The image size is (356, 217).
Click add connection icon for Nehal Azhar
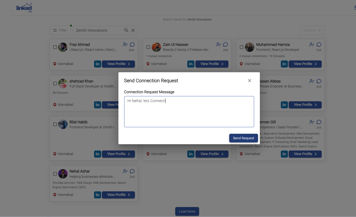(x=125, y=171)
